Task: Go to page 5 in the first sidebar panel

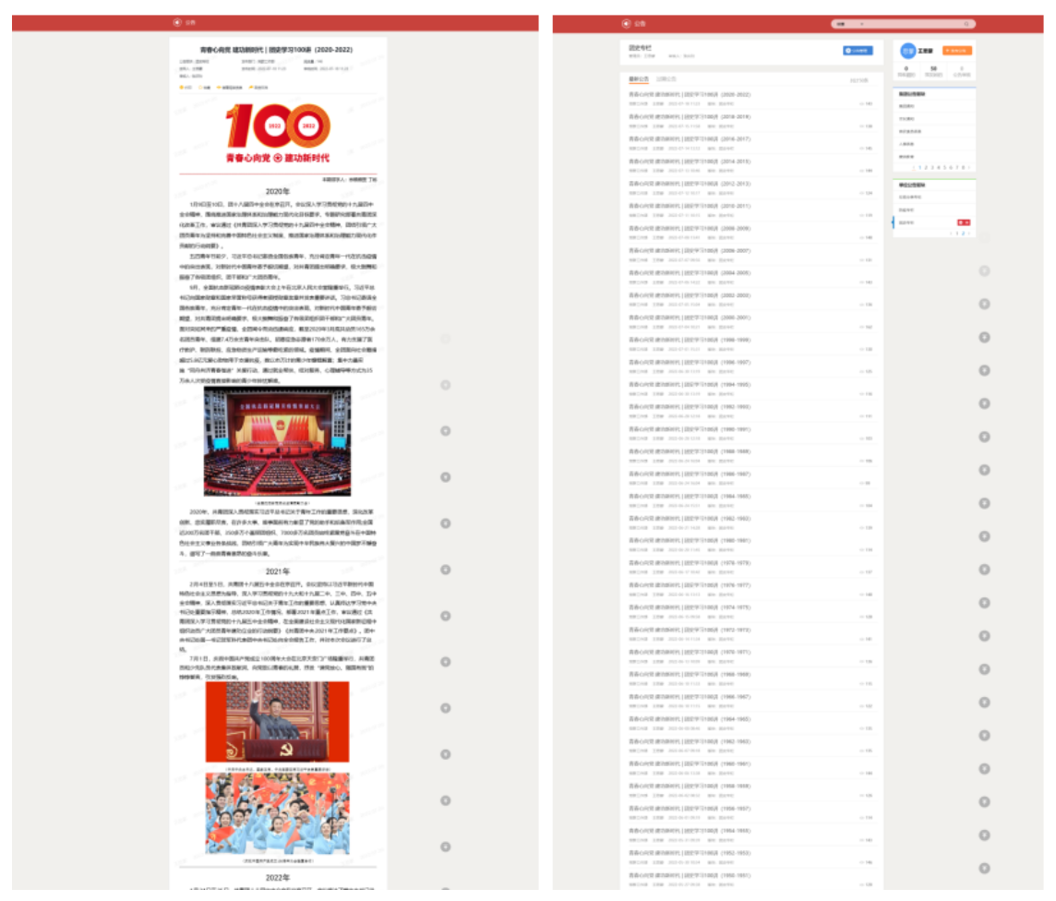Action: pos(945,168)
